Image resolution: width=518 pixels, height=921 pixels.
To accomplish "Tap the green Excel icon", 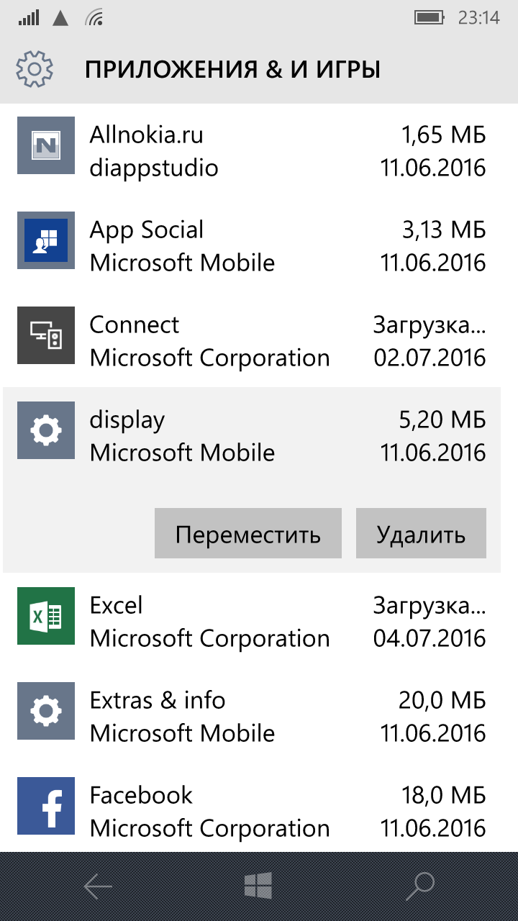I will (46, 616).
